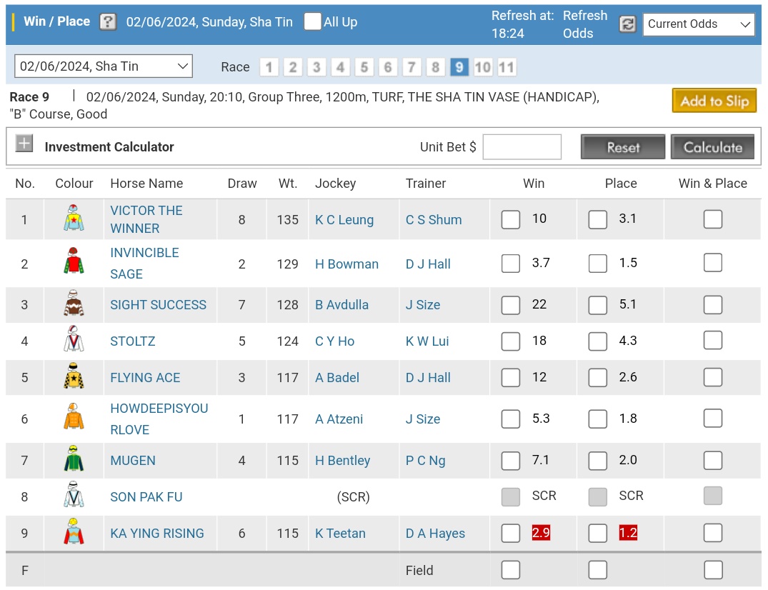Tick Win checkbox for Ka Ying Rising
Image resolution: width=768 pixels, height=590 pixels.
(510, 533)
